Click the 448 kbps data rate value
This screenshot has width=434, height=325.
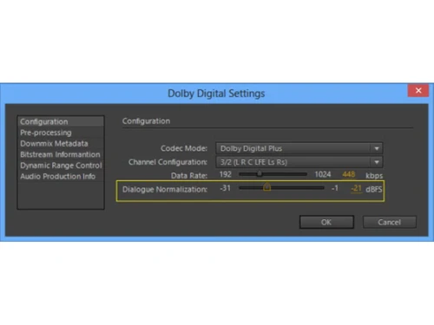coord(349,174)
